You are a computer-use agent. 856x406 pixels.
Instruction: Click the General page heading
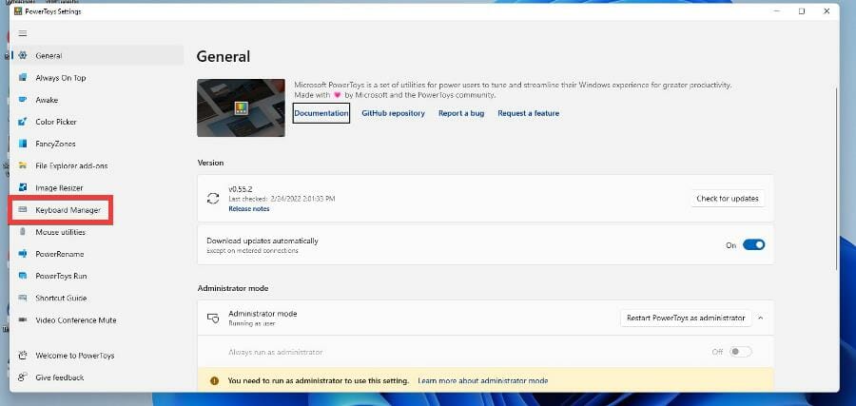[224, 57]
